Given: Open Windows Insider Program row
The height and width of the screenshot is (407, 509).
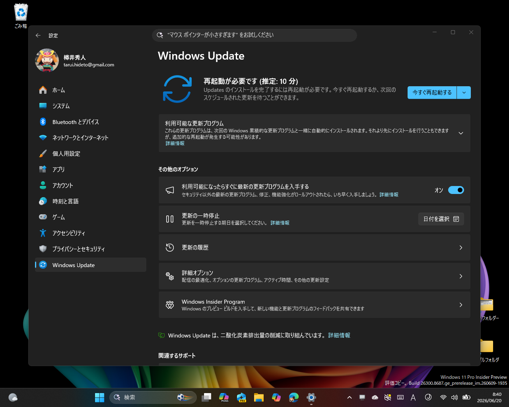Looking at the screenshot, I should tap(314, 305).
